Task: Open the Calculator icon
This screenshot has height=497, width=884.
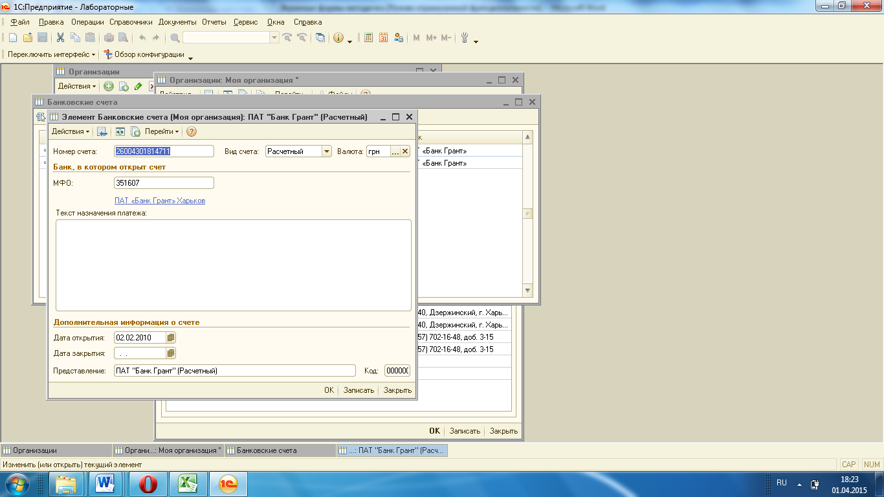Action: click(x=369, y=38)
